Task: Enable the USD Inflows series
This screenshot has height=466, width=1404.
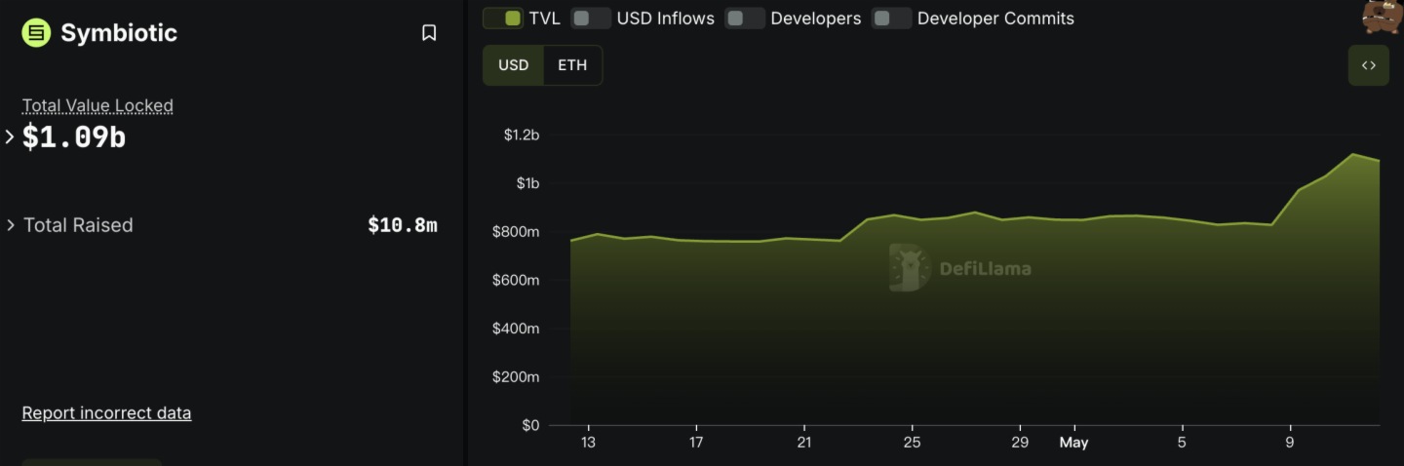Action: tap(590, 19)
